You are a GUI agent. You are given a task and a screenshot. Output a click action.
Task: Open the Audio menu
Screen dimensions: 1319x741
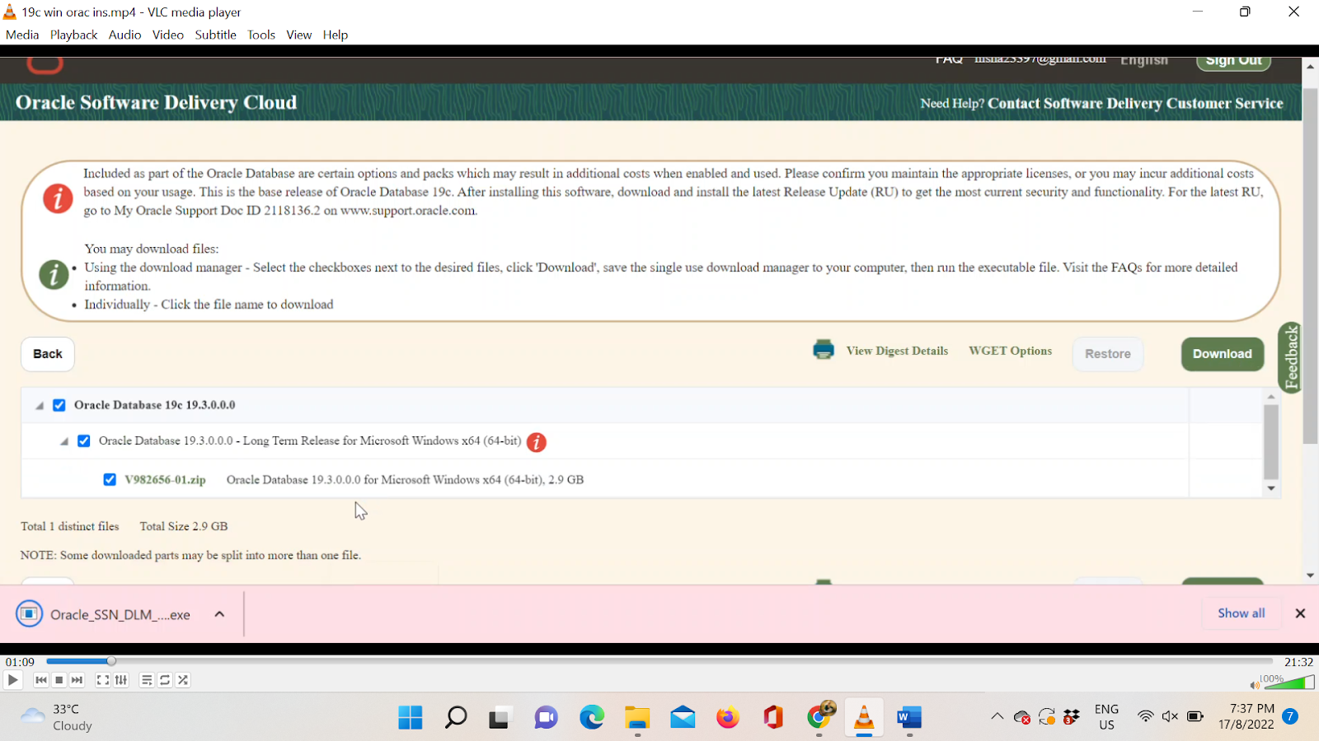pos(124,35)
